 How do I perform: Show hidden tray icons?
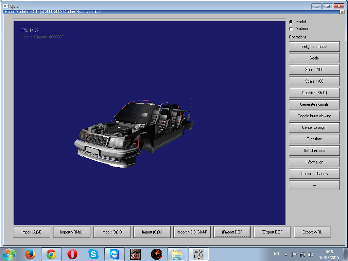click(x=286, y=255)
